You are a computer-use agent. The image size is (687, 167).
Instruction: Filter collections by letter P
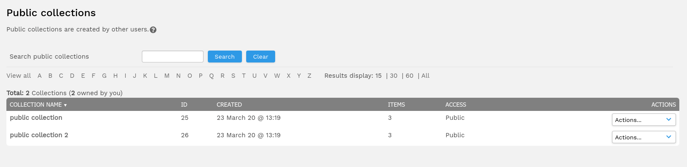click(x=201, y=76)
